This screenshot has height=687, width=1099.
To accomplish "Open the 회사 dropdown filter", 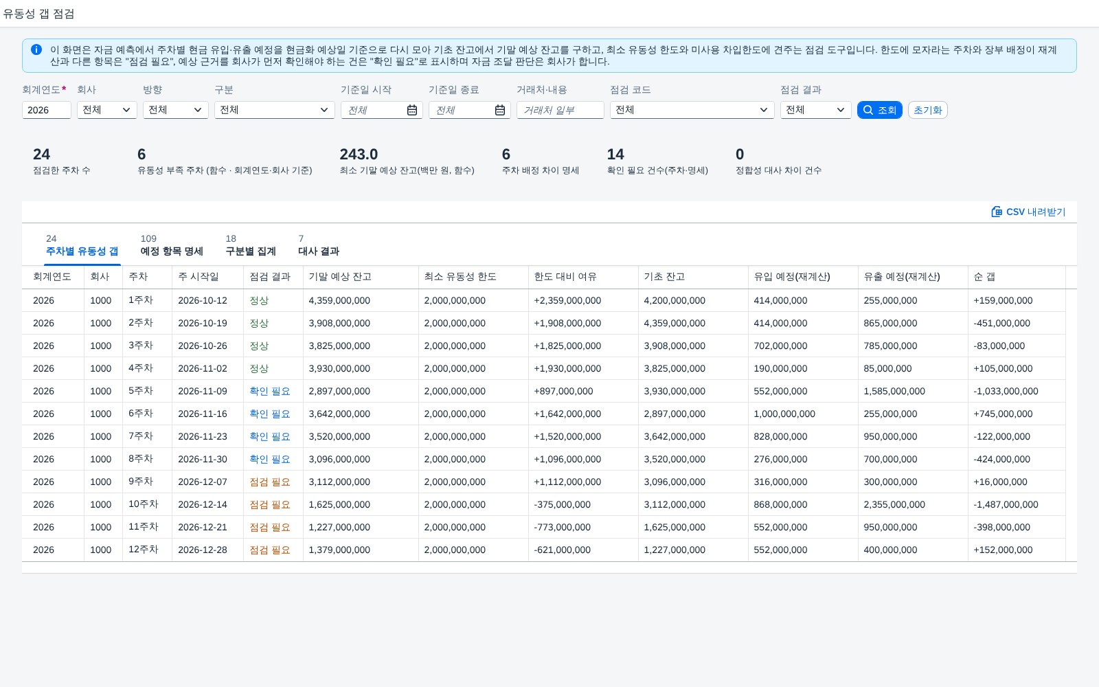I will [107, 110].
